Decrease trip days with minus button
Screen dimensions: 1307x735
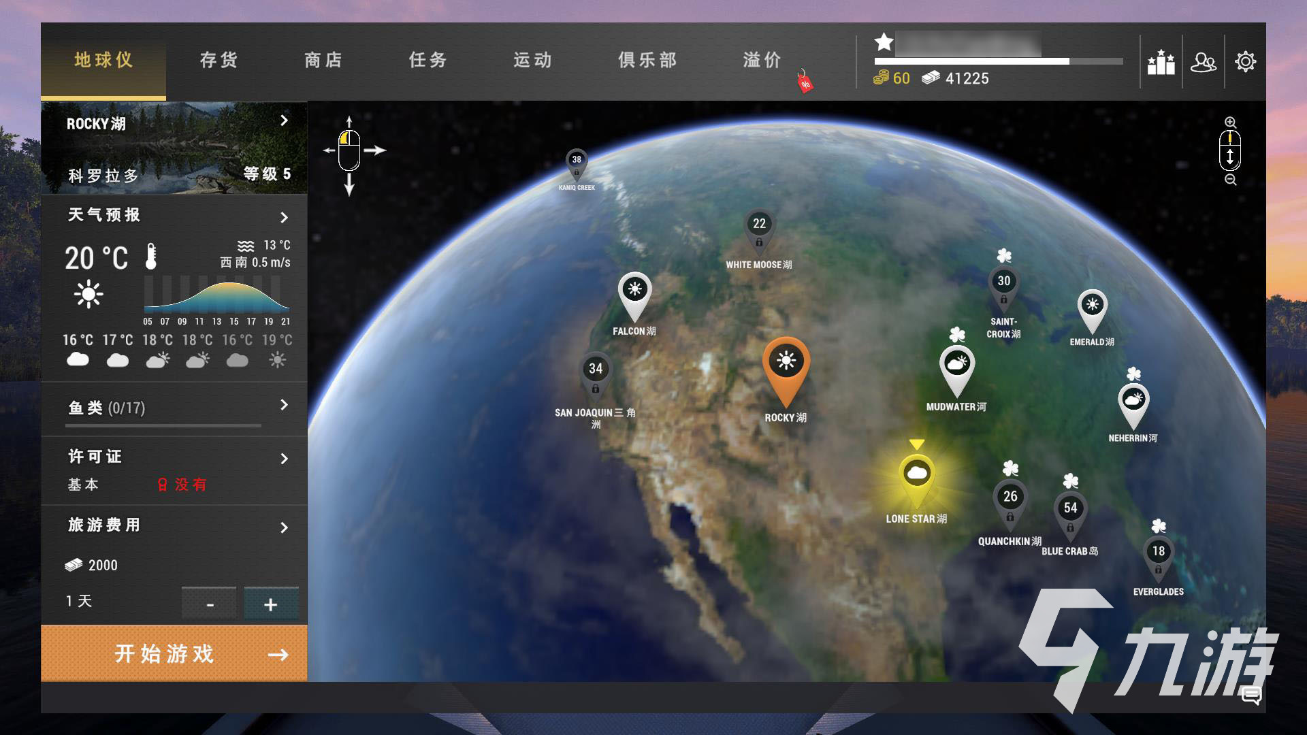pyautogui.click(x=209, y=604)
